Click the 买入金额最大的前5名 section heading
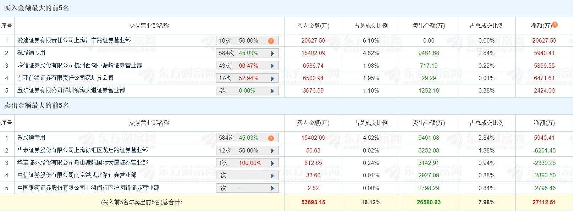The width and height of the screenshot is (574, 211). coord(37,8)
